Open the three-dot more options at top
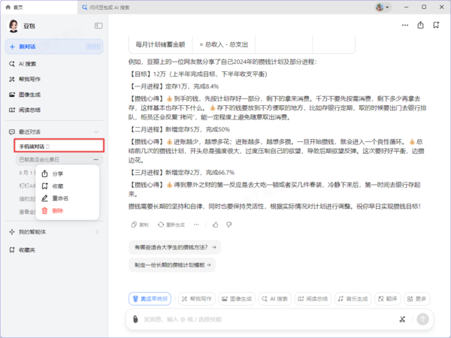This screenshot has width=451, height=338. (x=405, y=26)
